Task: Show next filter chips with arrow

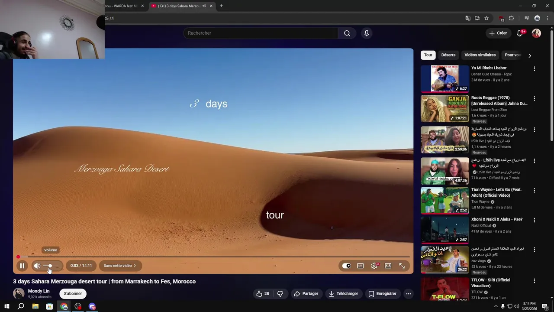Action: 530,55
